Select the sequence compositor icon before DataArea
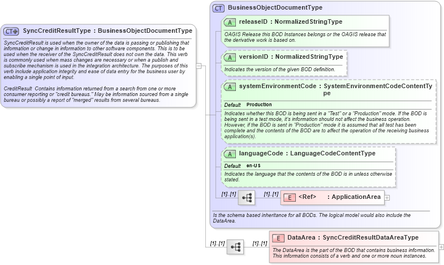This screenshot has width=444, height=265. click(235, 246)
